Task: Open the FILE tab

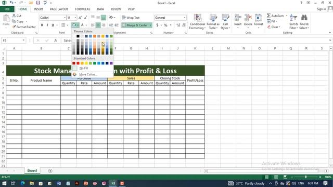Action: (x=7, y=9)
